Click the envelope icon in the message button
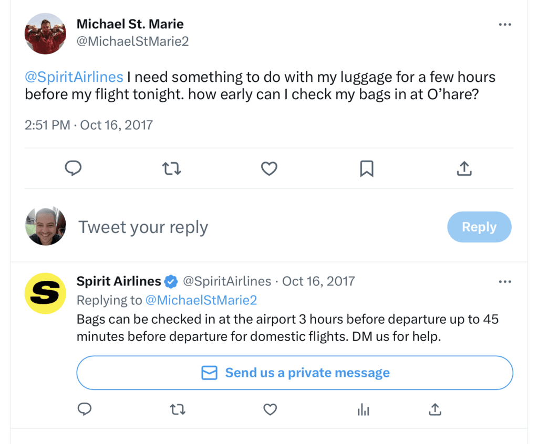The height and width of the screenshot is (444, 538). (x=209, y=373)
